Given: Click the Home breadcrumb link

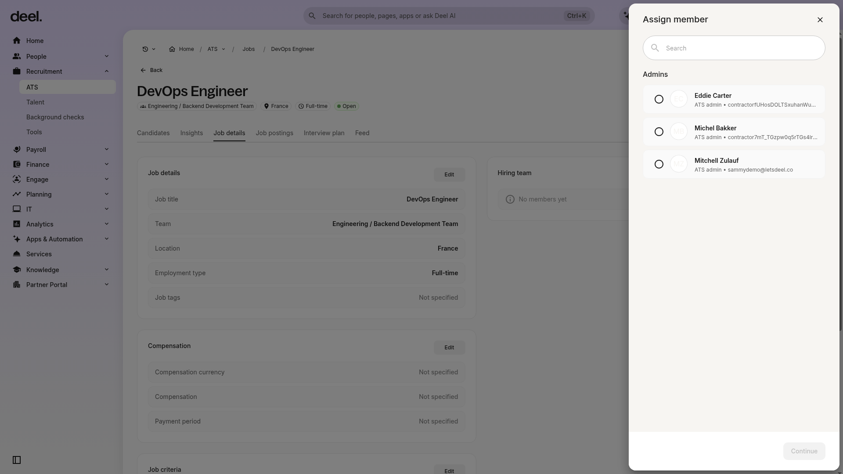Looking at the screenshot, I should tap(181, 49).
